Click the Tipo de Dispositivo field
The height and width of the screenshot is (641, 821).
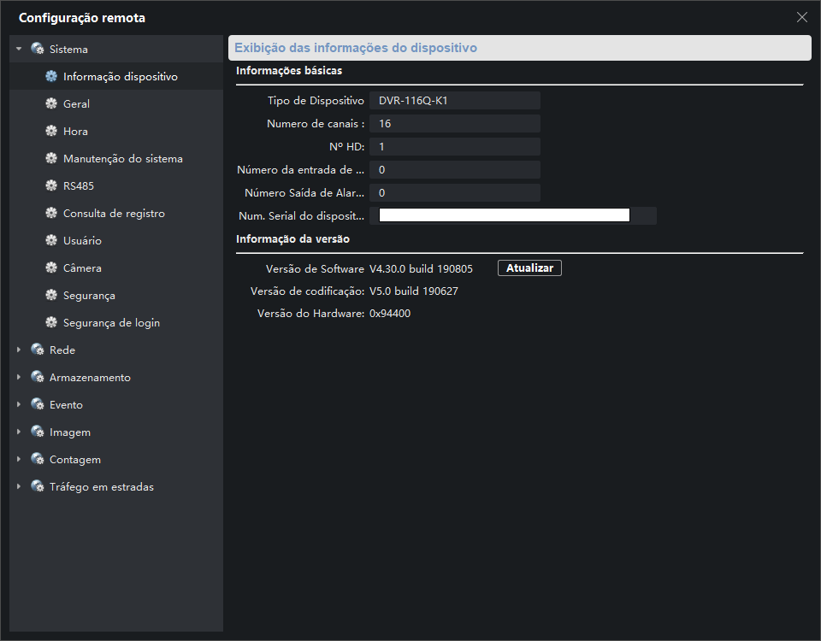454,101
